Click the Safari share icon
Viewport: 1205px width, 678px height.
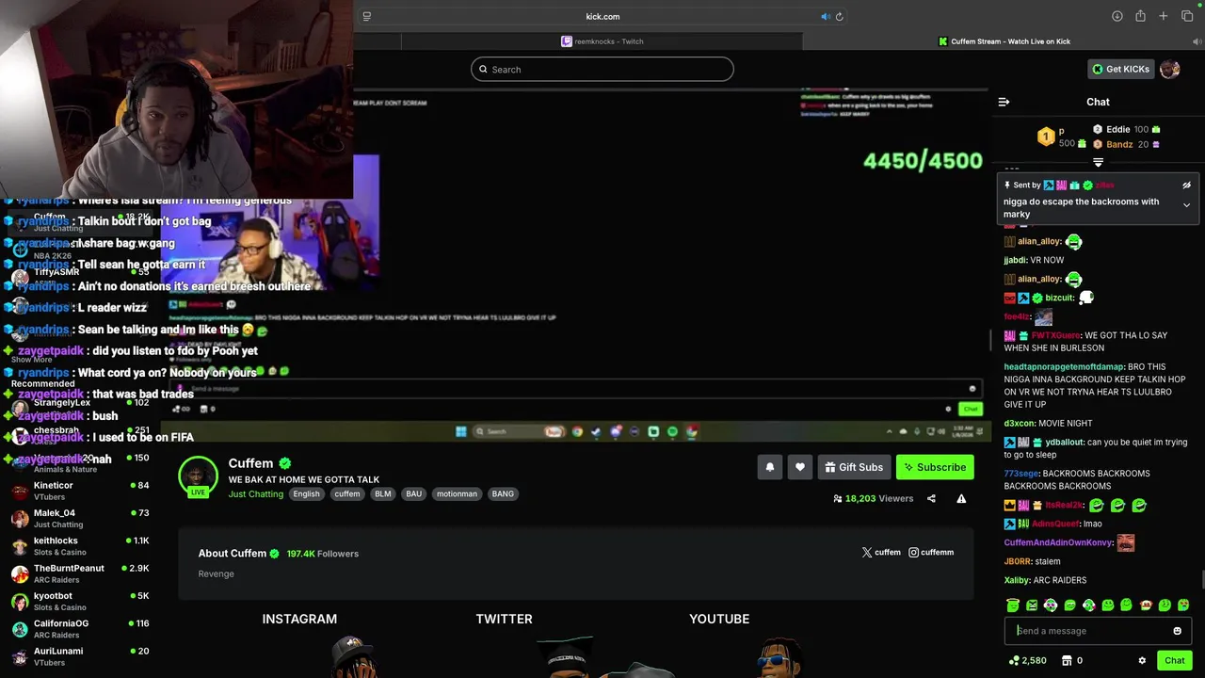pos(1140,16)
